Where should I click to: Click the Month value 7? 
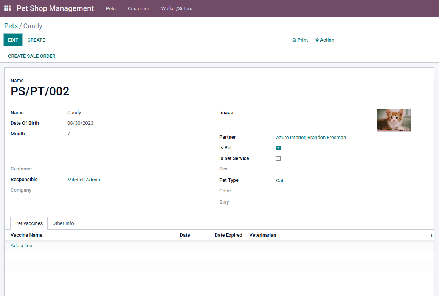[x=68, y=134]
